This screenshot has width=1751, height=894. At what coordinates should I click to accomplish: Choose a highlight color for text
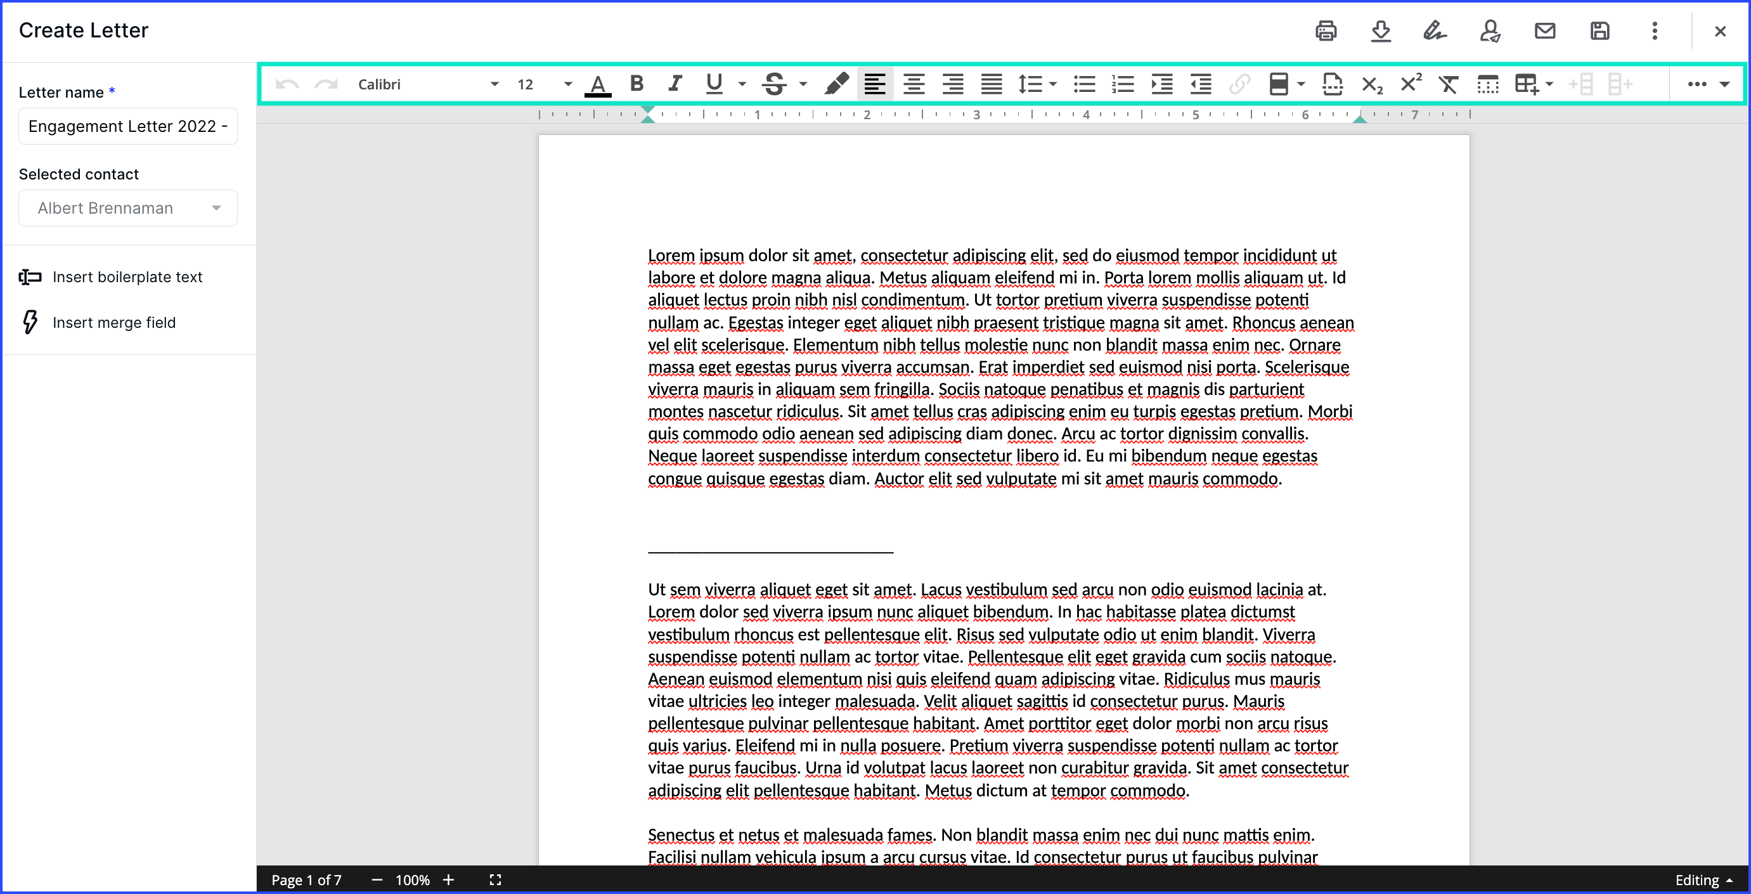(x=837, y=84)
